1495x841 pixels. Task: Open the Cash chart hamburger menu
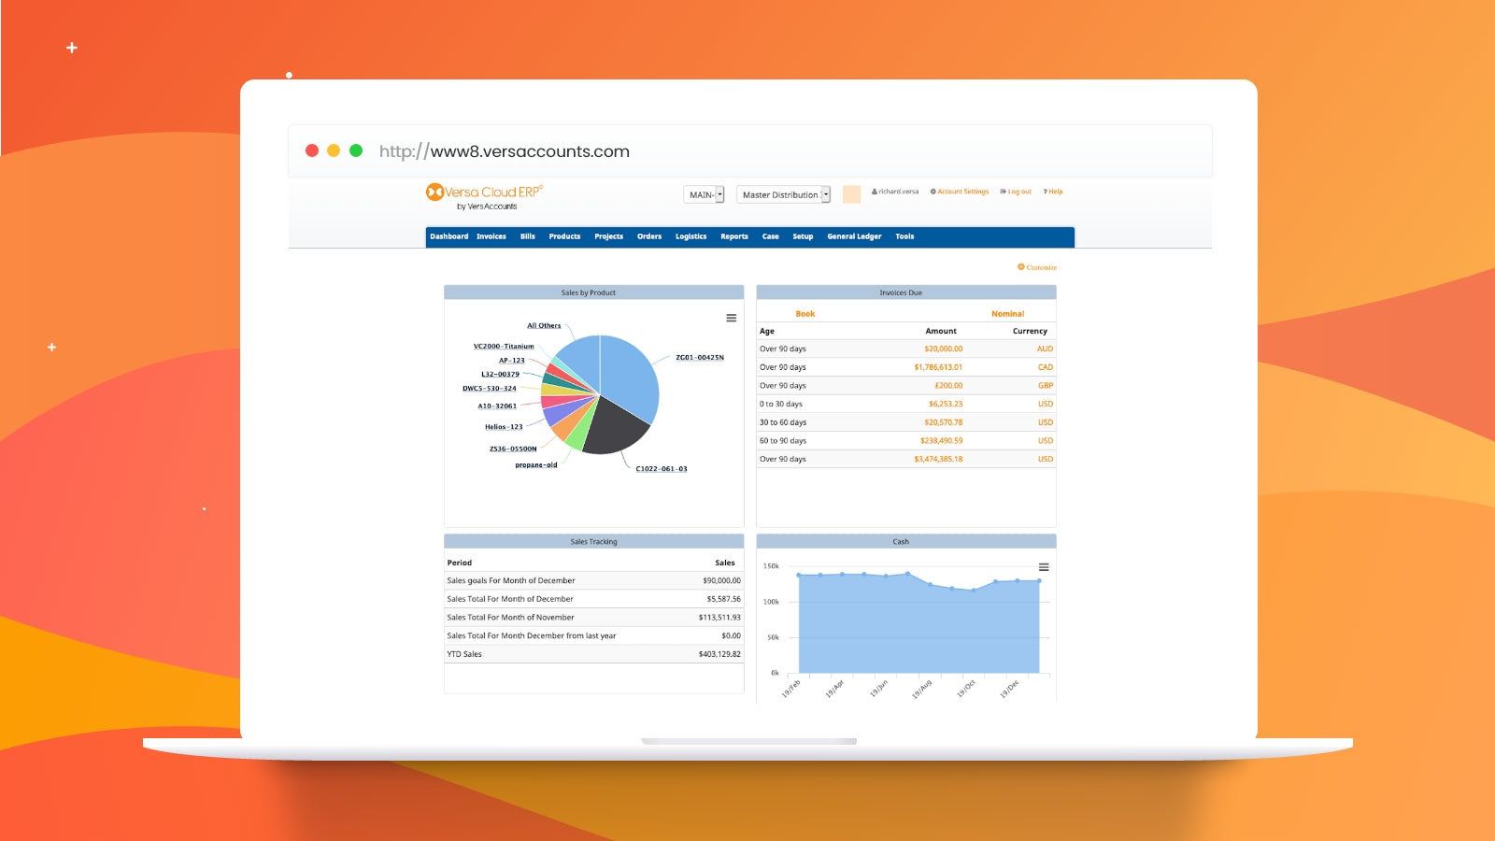tap(1043, 566)
